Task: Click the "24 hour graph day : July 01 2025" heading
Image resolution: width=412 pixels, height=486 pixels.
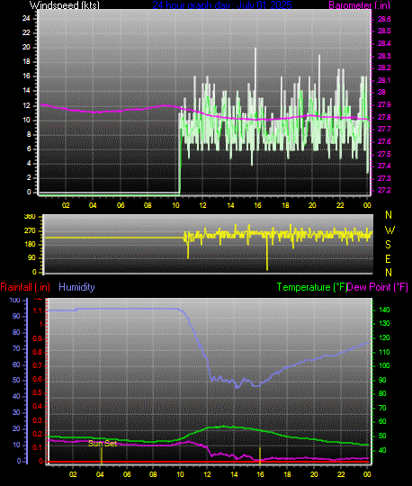Action: (x=222, y=5)
